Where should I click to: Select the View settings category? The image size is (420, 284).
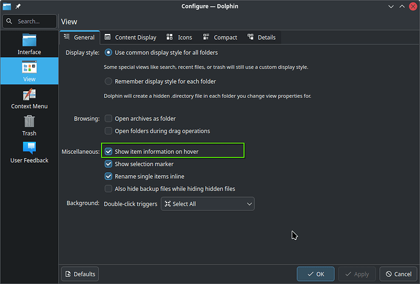click(x=29, y=71)
